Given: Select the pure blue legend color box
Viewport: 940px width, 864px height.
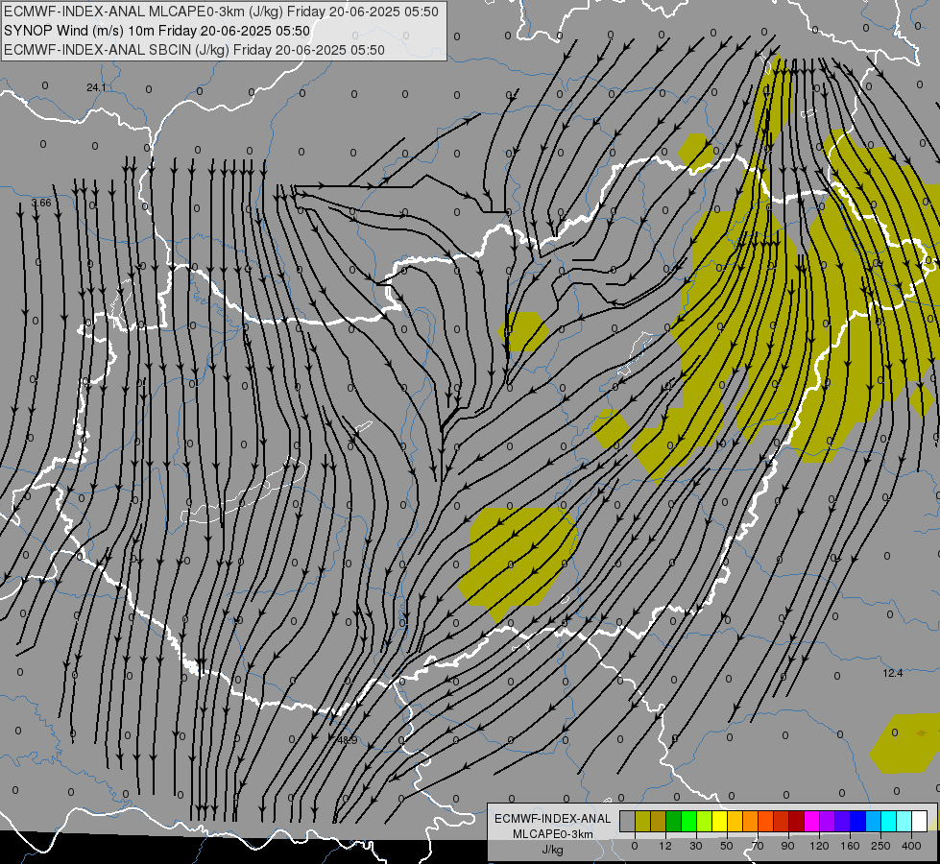Looking at the screenshot, I should [x=857, y=821].
